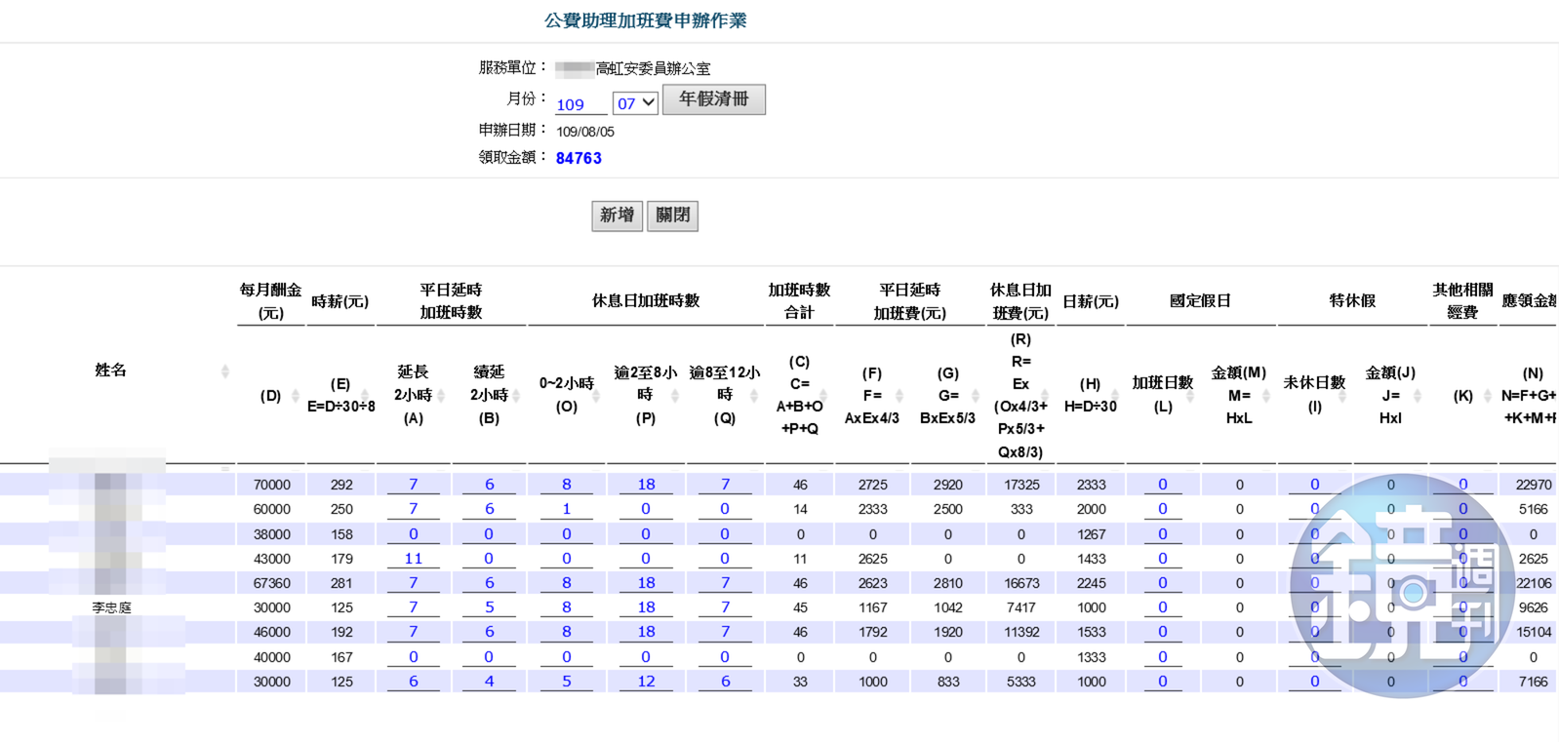This screenshot has height=742, width=1559.
Task: Click the 應領金額 value 22970
Action: point(1533,485)
